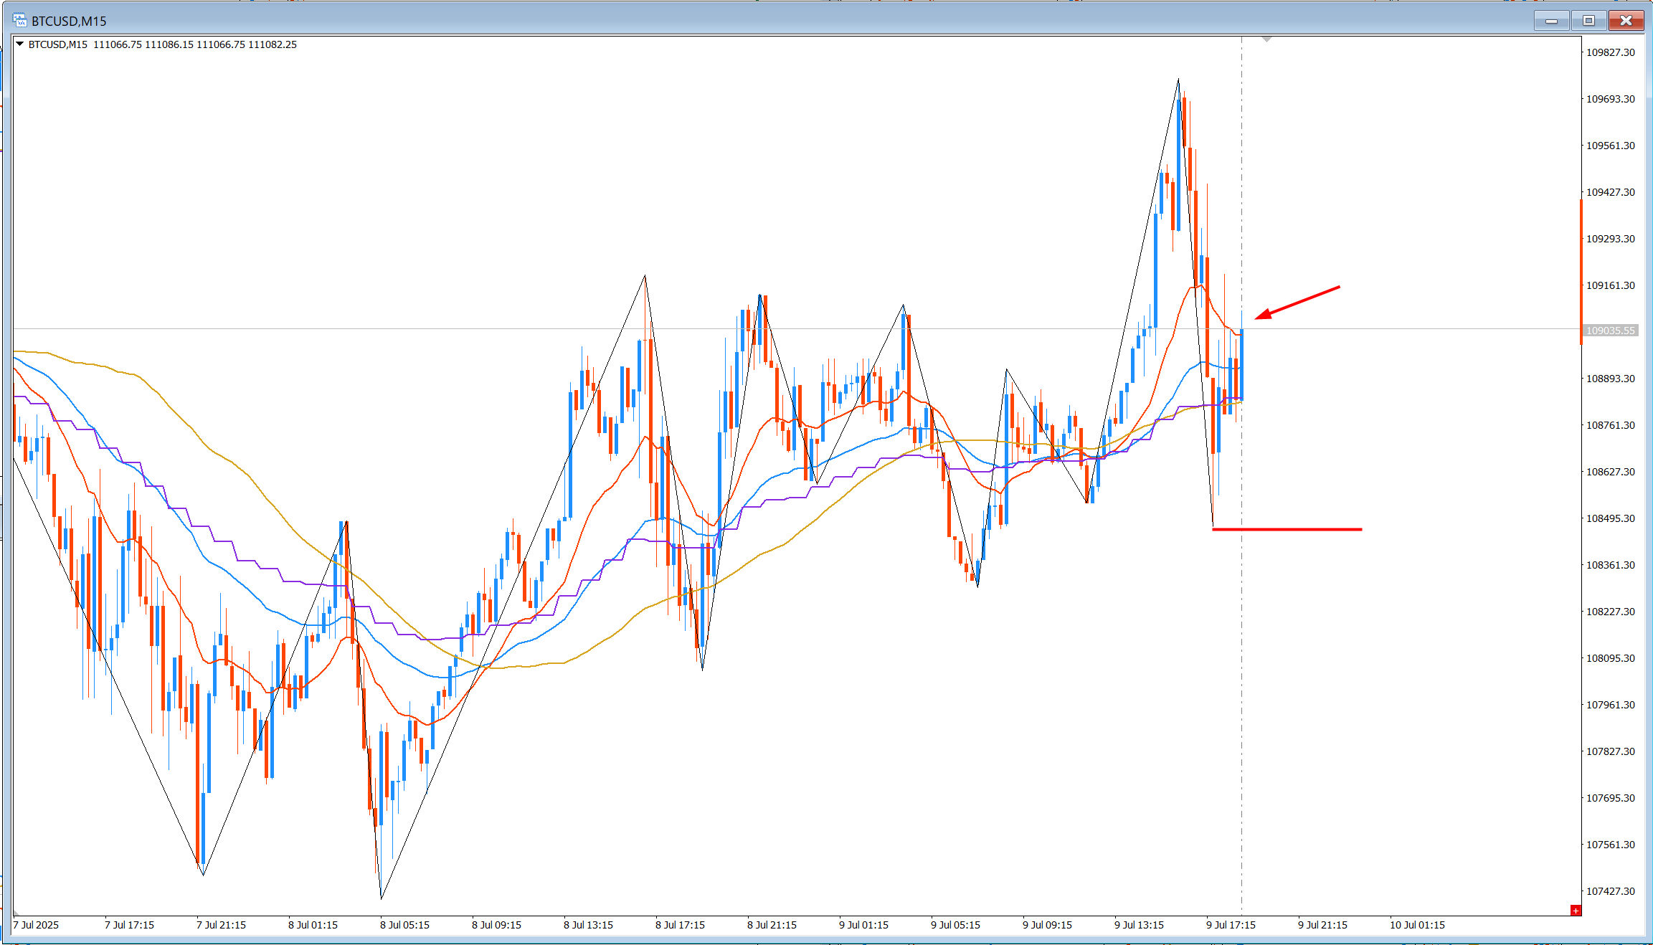
Task: Click time axis label 9 Jul 13:15
Action: point(1139,925)
